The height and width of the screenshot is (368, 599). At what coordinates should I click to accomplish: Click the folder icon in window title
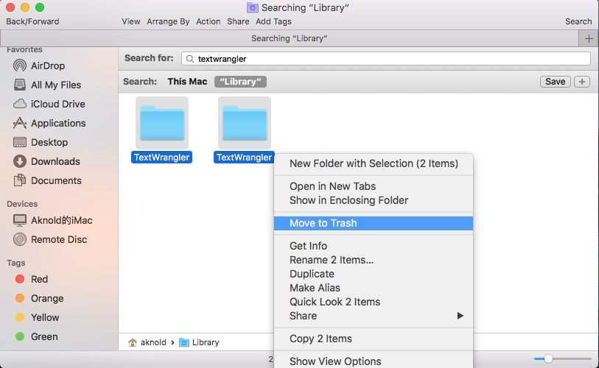253,7
